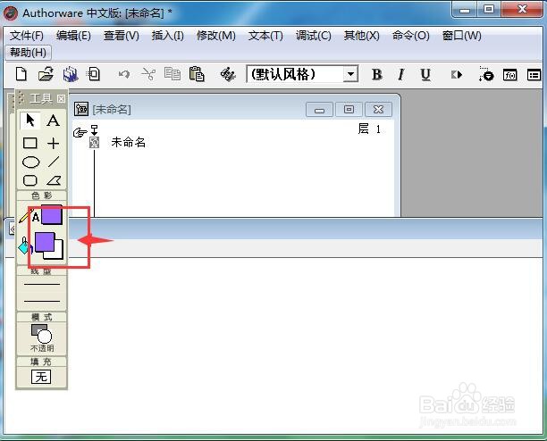Minimize the Authorware main window
547x441 pixels.
click(x=464, y=10)
